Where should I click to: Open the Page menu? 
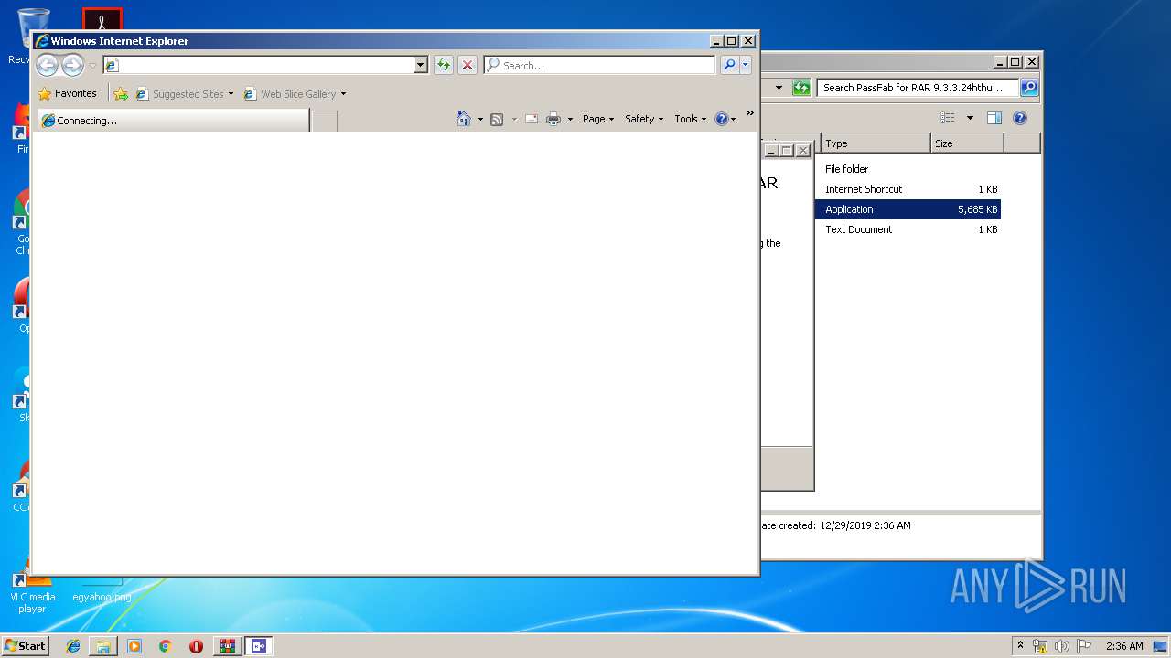pos(598,119)
